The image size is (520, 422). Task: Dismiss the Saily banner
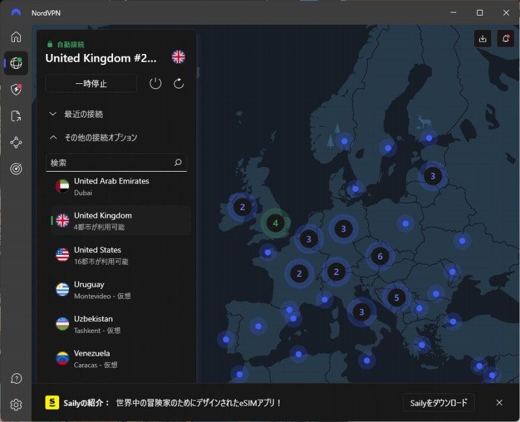[499, 402]
